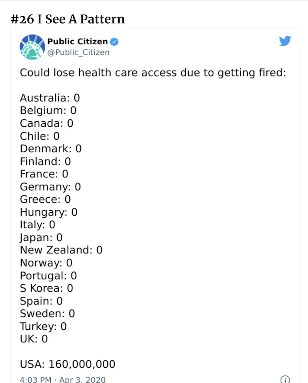The width and height of the screenshot is (308, 383).
Task: Select the "New Zealand: 0" line
Action: [61, 250]
